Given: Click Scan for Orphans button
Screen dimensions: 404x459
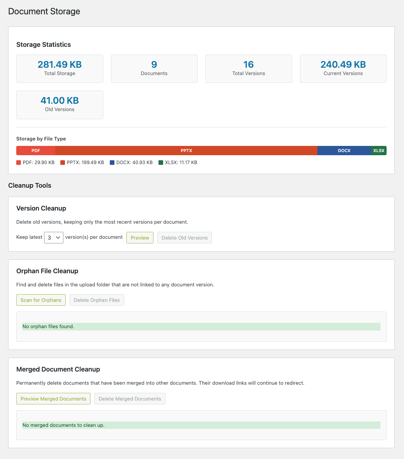Looking at the screenshot, I should (x=41, y=300).
